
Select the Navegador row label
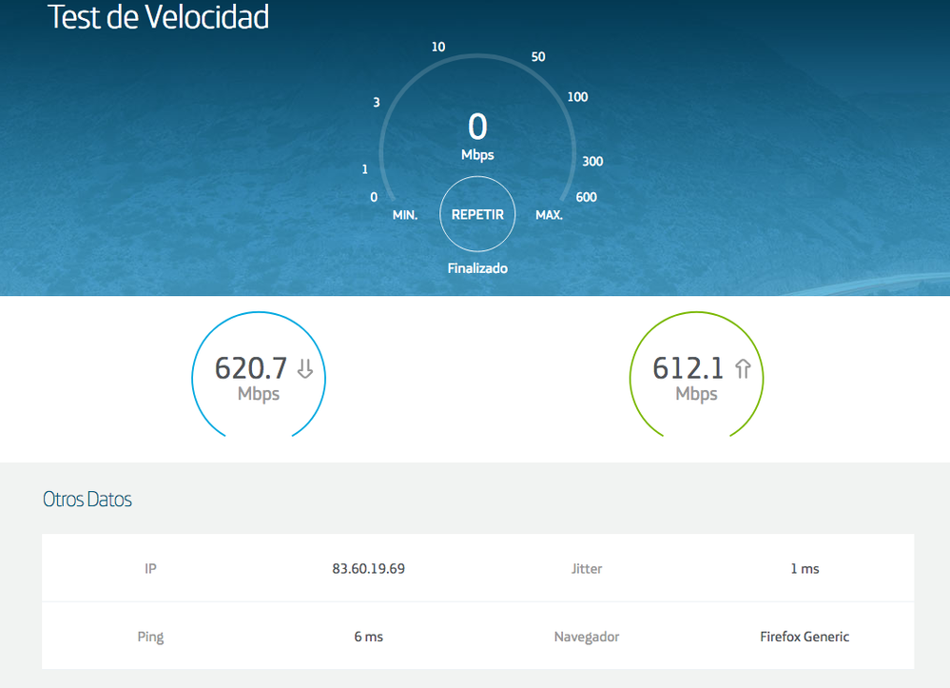[x=587, y=636]
